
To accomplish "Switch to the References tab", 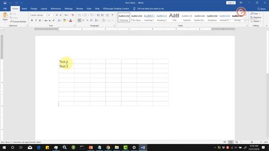I will click(56, 8).
